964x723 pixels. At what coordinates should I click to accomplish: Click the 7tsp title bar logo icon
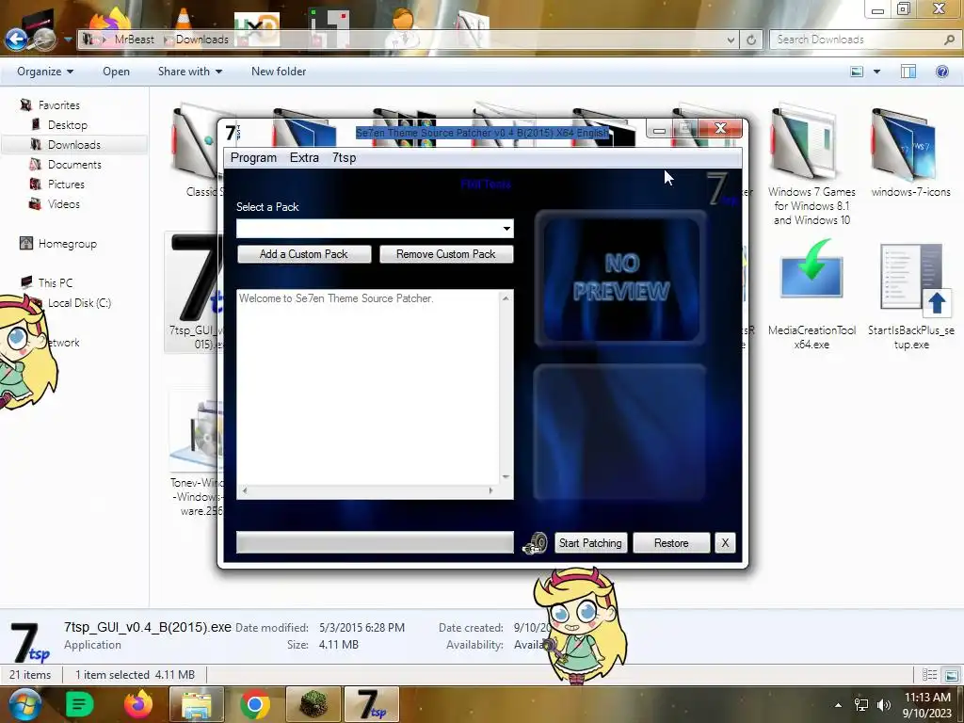[233, 132]
